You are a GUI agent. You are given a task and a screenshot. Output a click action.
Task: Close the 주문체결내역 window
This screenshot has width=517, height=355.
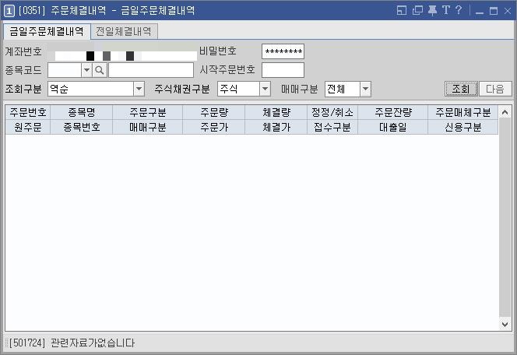(508, 11)
